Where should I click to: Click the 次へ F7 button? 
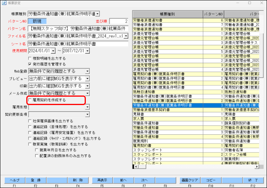tap(145, 180)
